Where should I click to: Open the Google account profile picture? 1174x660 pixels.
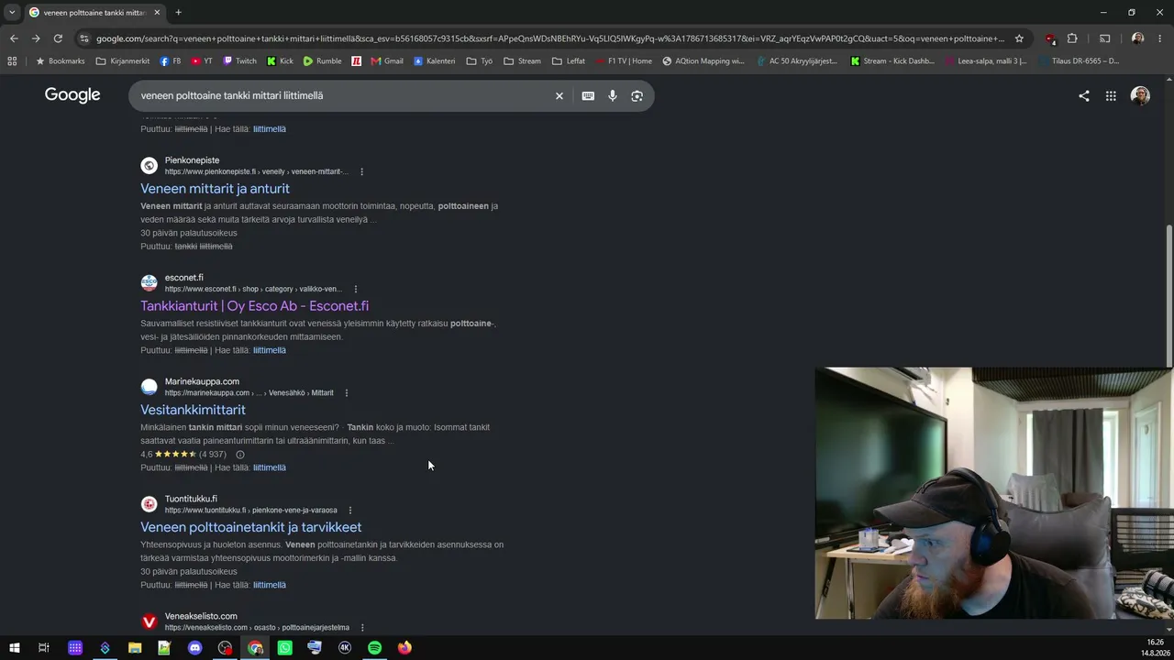(x=1140, y=96)
